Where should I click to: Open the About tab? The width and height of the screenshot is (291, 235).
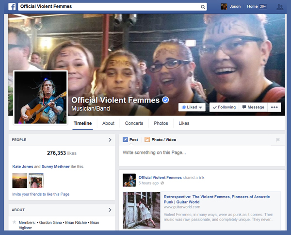108,123
